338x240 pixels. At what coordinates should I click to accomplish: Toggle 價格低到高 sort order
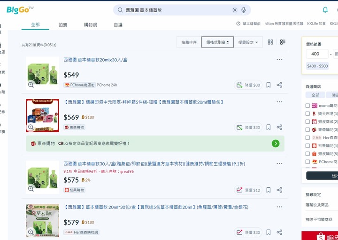217,42
